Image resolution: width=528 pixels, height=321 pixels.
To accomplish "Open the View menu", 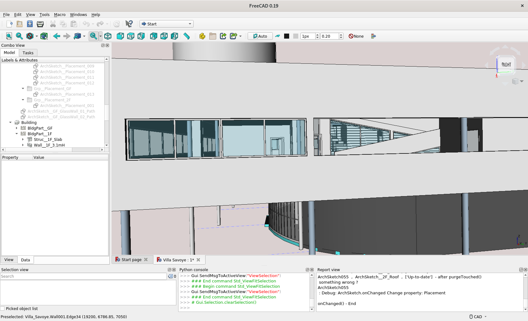I will point(30,14).
